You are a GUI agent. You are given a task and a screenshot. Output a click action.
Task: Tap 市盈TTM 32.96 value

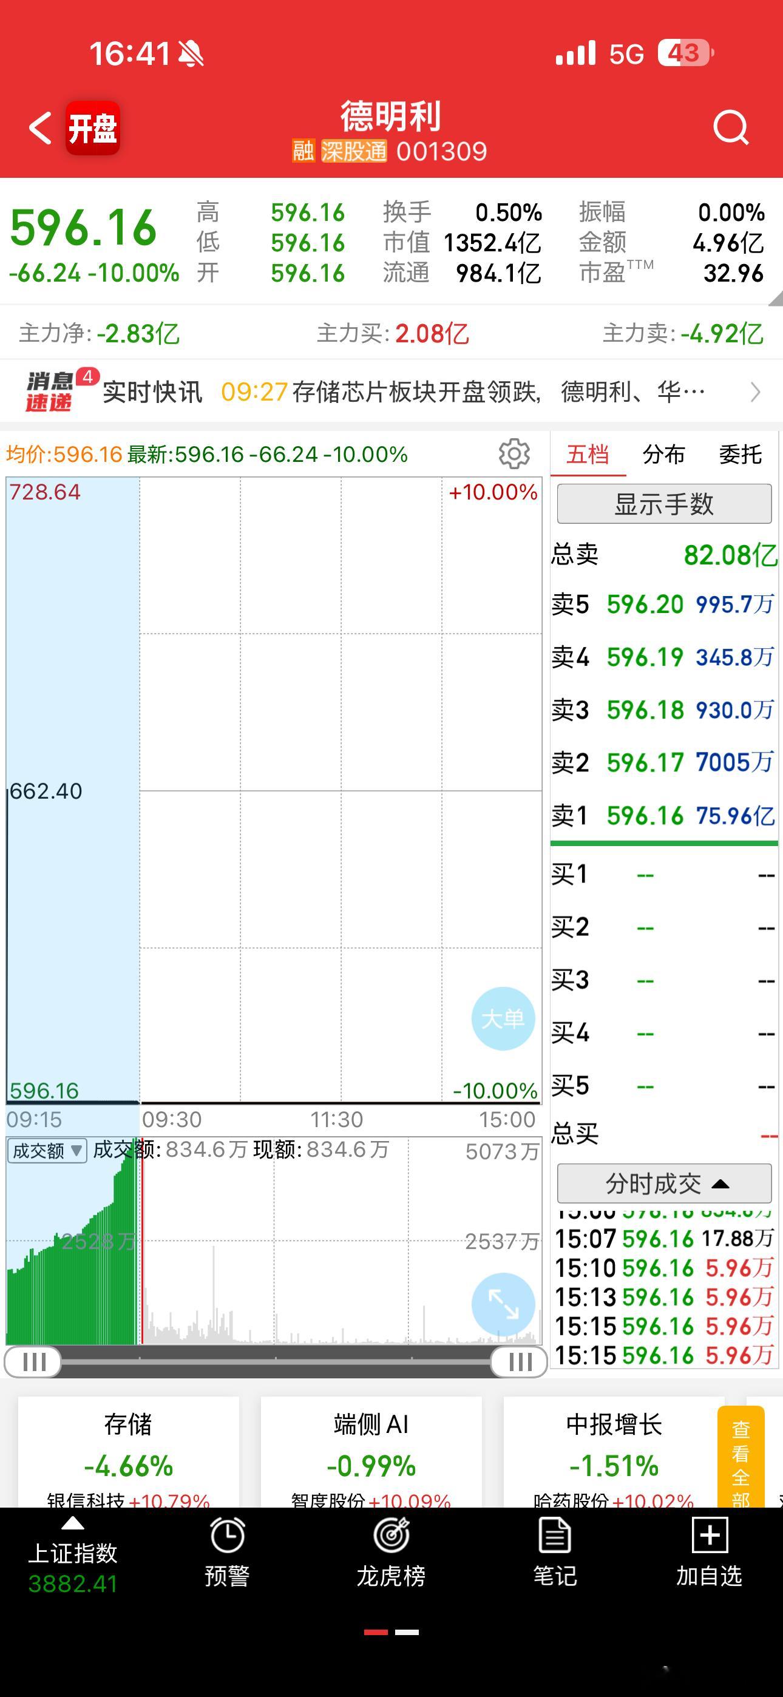[x=733, y=273]
